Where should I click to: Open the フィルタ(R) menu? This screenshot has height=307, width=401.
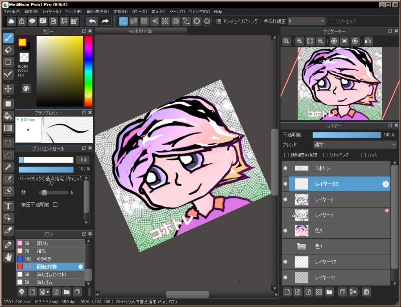[x=74, y=11]
